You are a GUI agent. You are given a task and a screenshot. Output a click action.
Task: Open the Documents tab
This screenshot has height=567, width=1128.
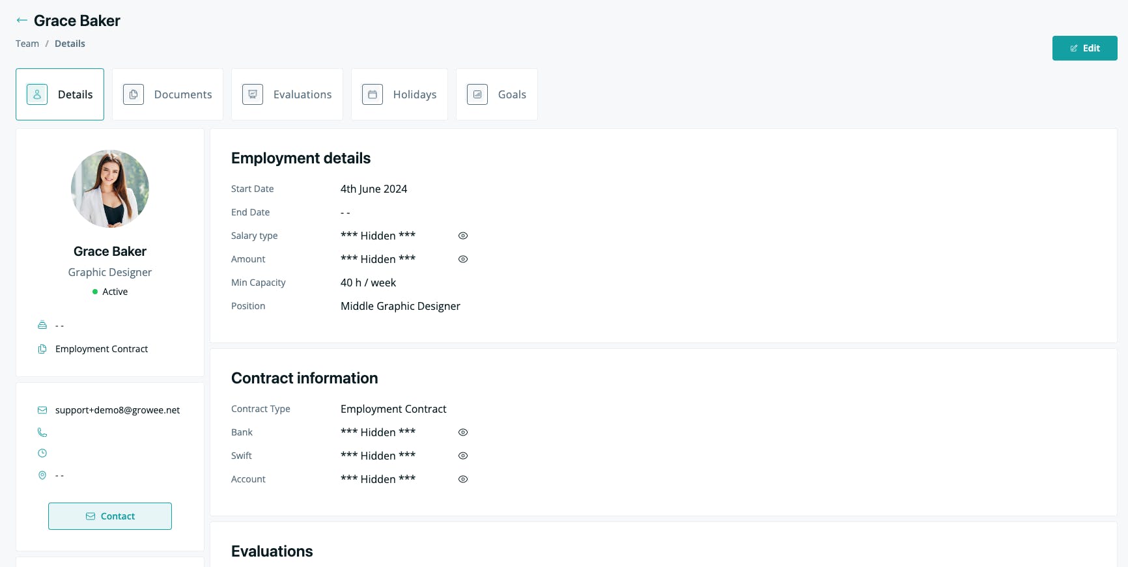tap(167, 94)
